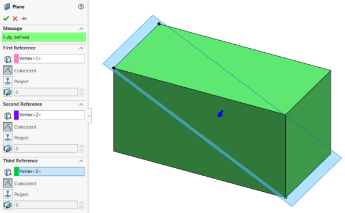Click the blue plane handle at model center

pyautogui.click(x=220, y=114)
